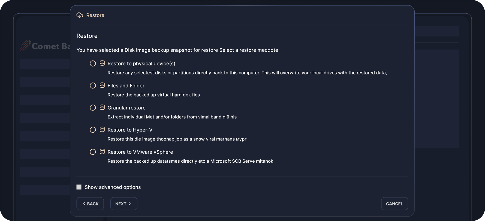Click the Restore cloud icon in header
Viewport: 485px width, 221px height.
click(80, 15)
